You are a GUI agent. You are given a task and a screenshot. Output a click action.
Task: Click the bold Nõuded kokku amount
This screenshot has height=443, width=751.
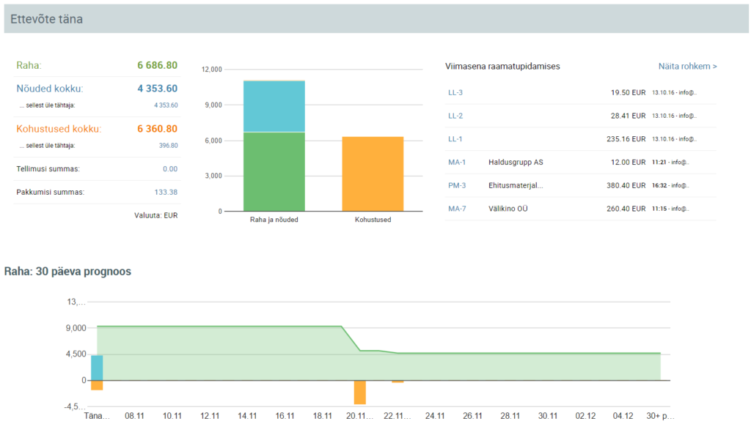tap(157, 89)
